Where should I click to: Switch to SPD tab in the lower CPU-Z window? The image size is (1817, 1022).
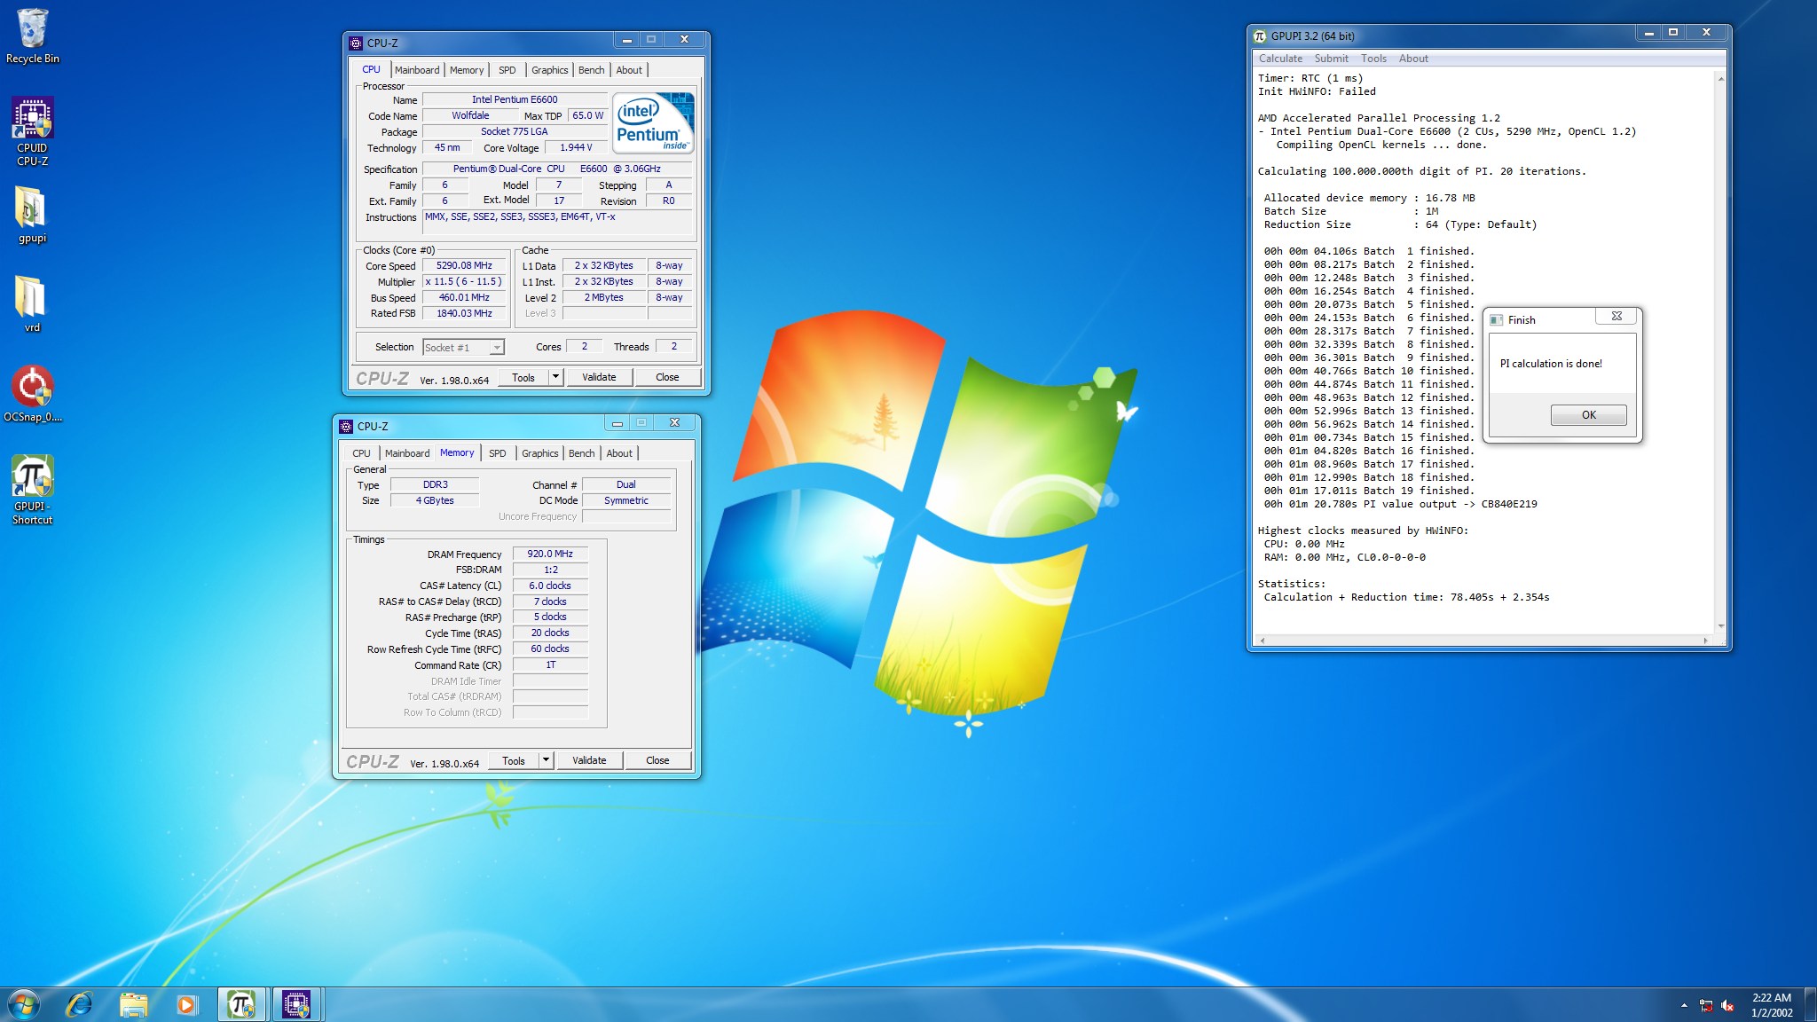point(497,453)
